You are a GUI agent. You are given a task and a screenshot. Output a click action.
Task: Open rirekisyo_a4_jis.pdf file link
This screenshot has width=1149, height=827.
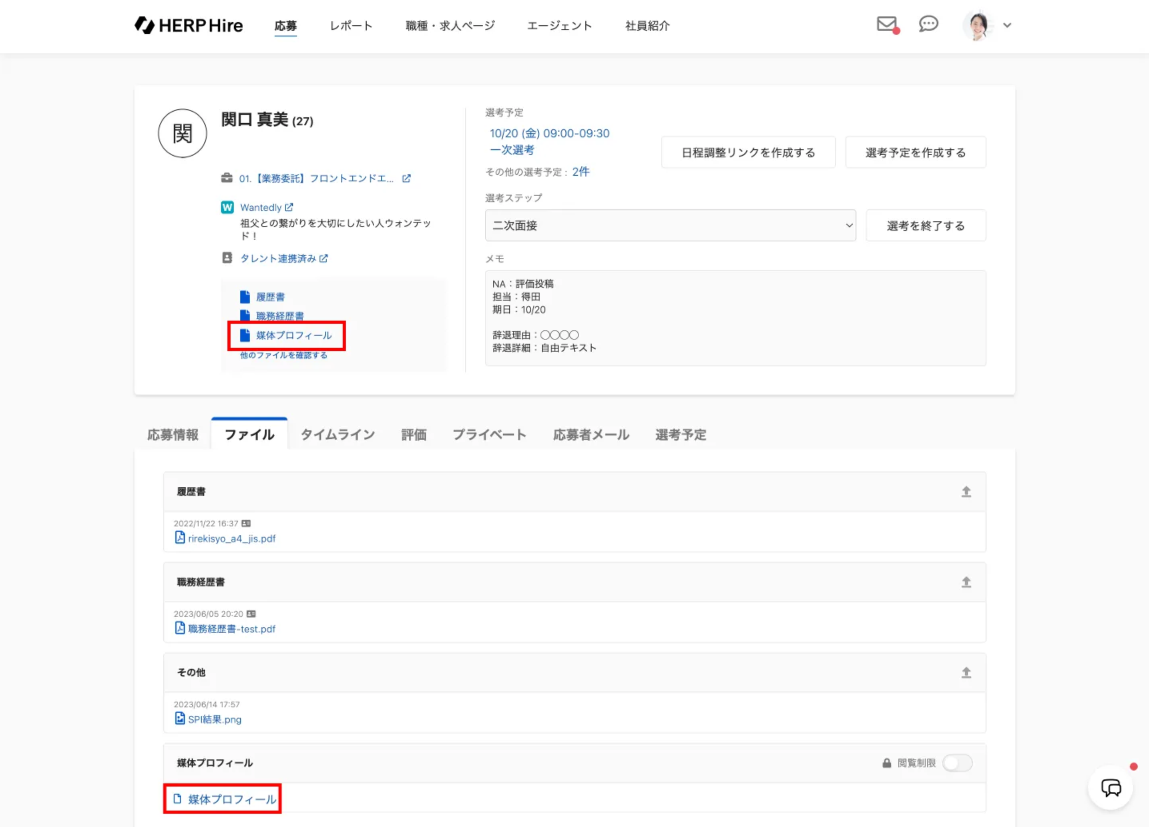click(231, 538)
